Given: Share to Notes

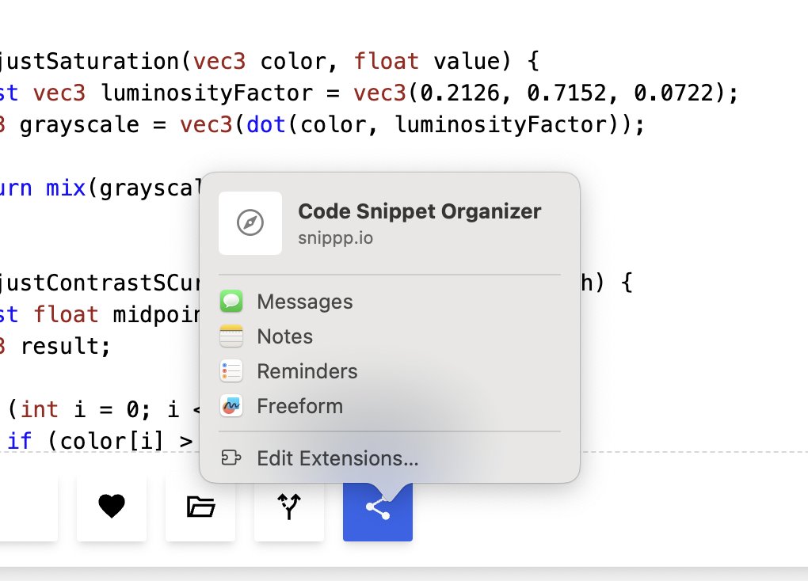Looking at the screenshot, I should (x=390, y=336).
